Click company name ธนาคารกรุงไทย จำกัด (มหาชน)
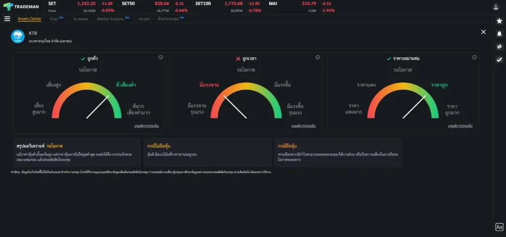 (x=50, y=41)
